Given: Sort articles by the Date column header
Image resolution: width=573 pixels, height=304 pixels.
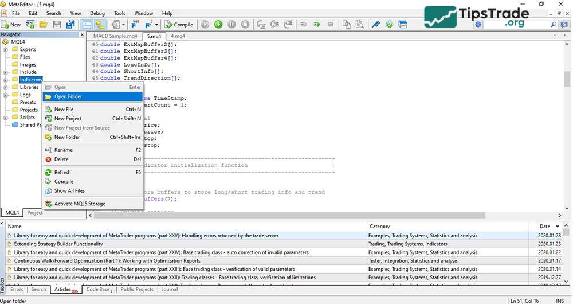Looking at the screenshot, I should pos(544,227).
